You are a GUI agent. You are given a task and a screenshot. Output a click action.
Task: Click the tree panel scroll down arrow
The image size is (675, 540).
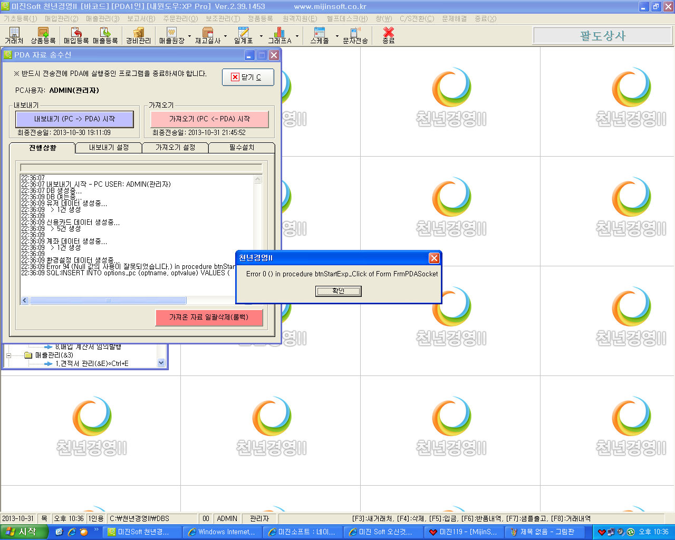click(x=161, y=363)
